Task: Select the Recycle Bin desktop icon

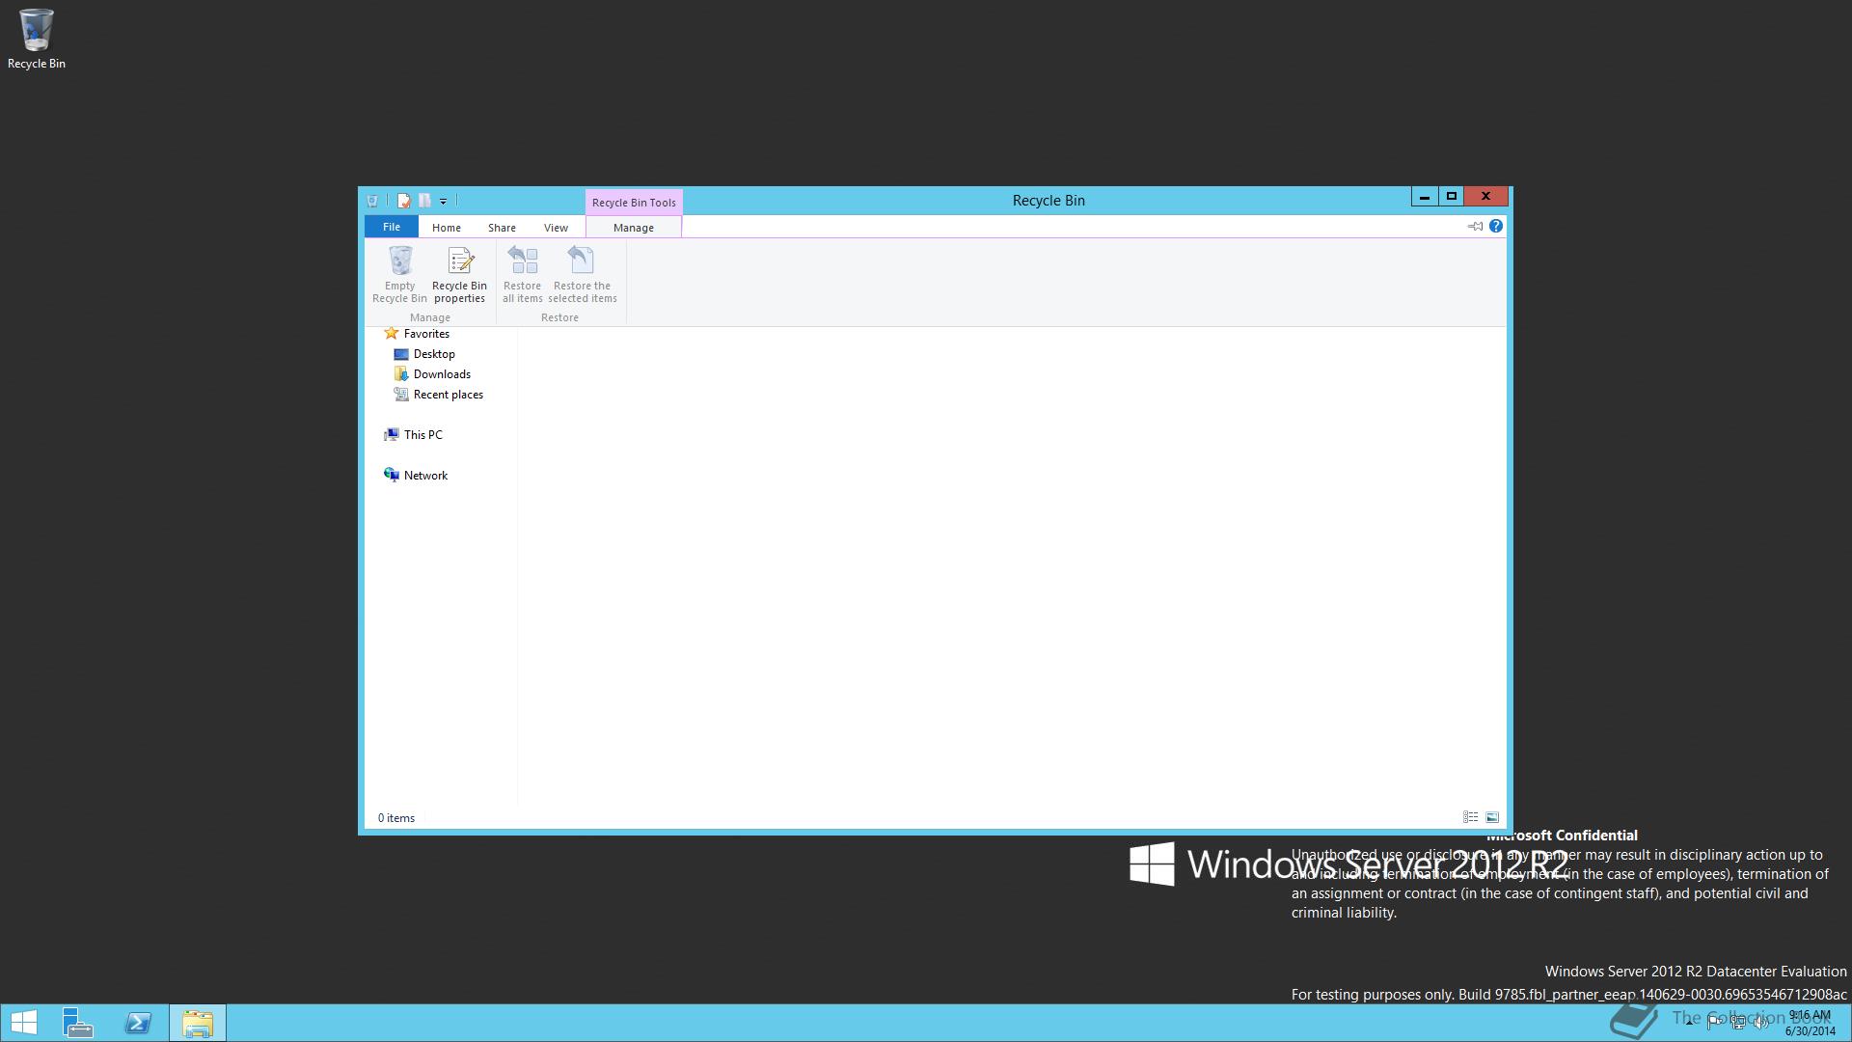Action: coord(37,40)
